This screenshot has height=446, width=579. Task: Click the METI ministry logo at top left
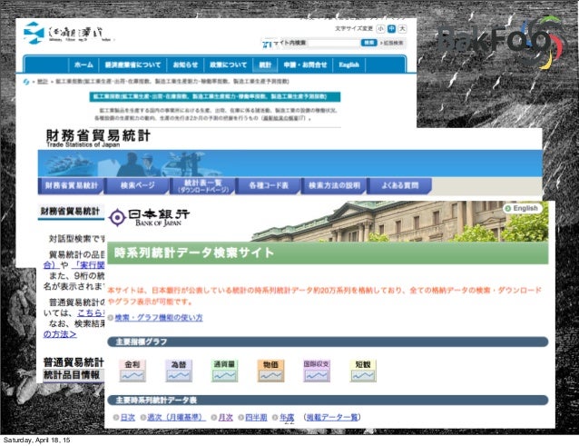point(63,33)
